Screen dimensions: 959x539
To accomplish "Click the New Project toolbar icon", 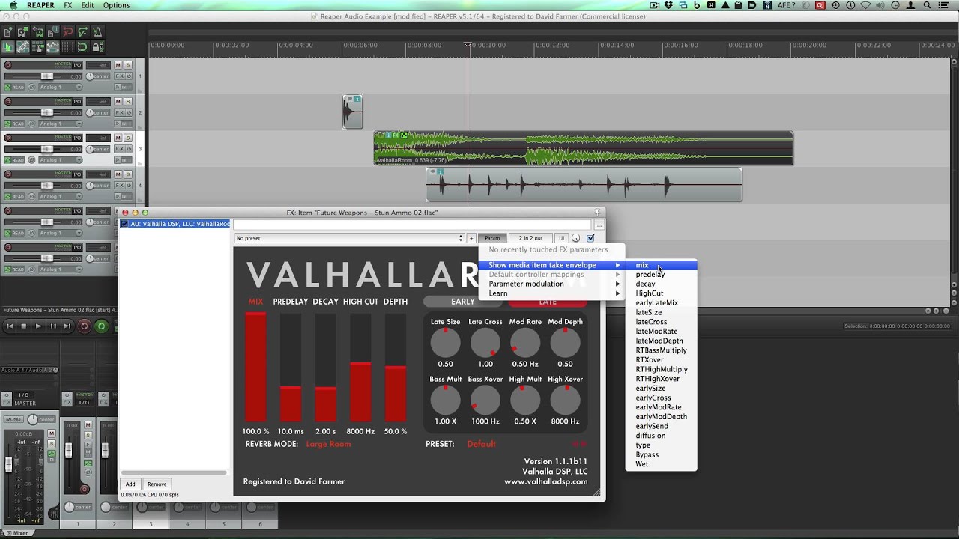I will [x=8, y=32].
